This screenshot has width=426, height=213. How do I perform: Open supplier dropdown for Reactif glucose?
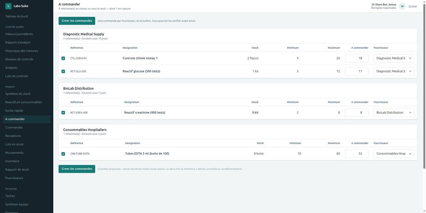(394, 71)
